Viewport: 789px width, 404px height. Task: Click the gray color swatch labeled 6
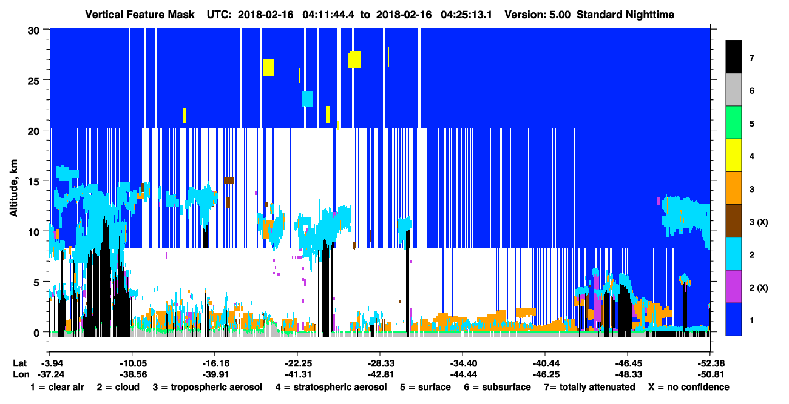[x=734, y=90]
